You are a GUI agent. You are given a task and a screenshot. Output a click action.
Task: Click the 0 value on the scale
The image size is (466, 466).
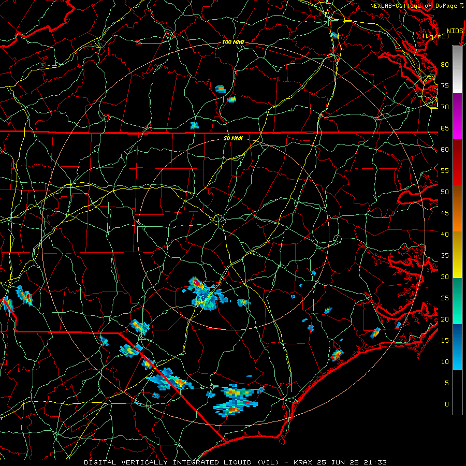pos(447,404)
